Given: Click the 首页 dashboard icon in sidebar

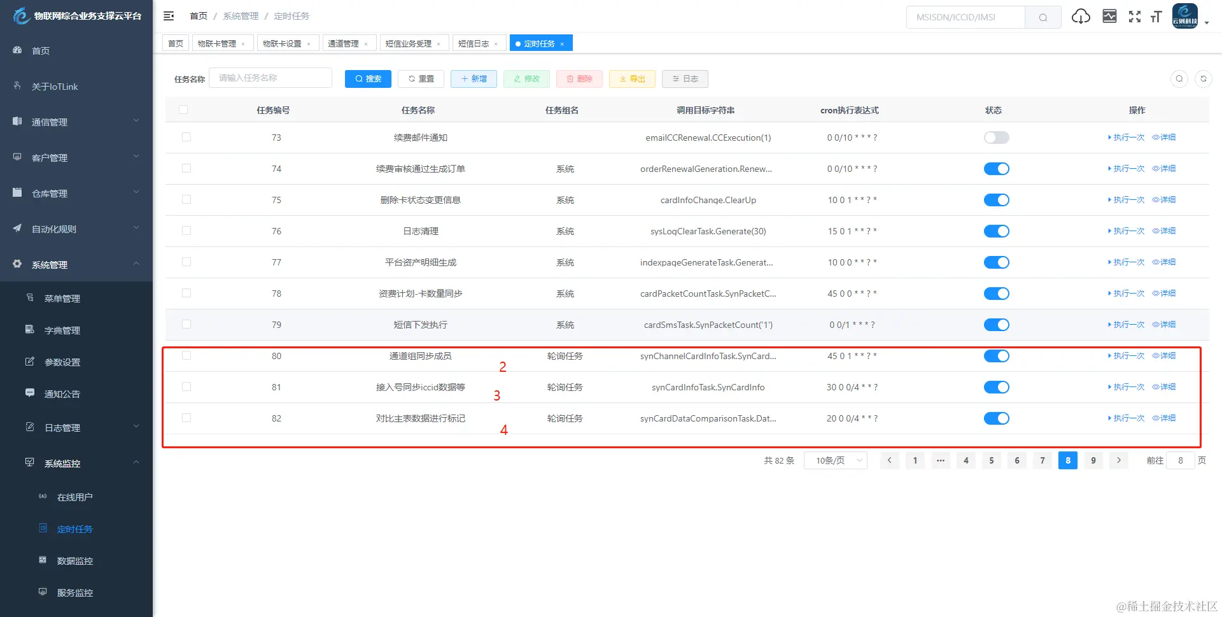Looking at the screenshot, I should (17, 50).
